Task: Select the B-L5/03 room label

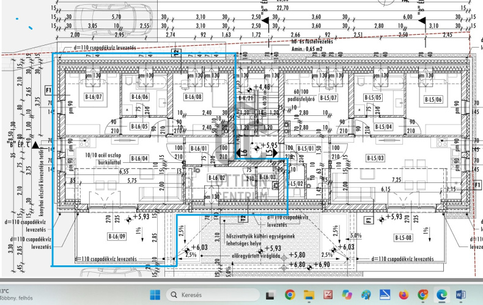Action: coord(375,158)
